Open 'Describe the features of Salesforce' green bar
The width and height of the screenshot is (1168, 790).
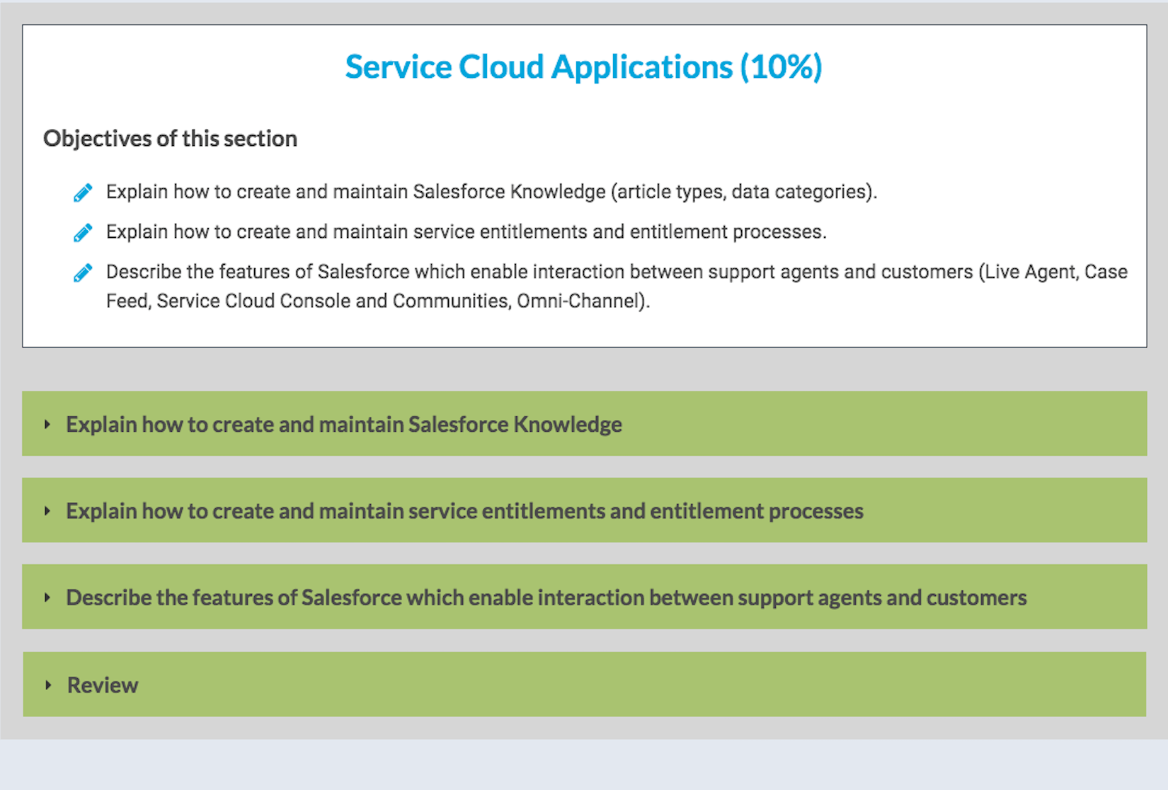click(x=584, y=597)
